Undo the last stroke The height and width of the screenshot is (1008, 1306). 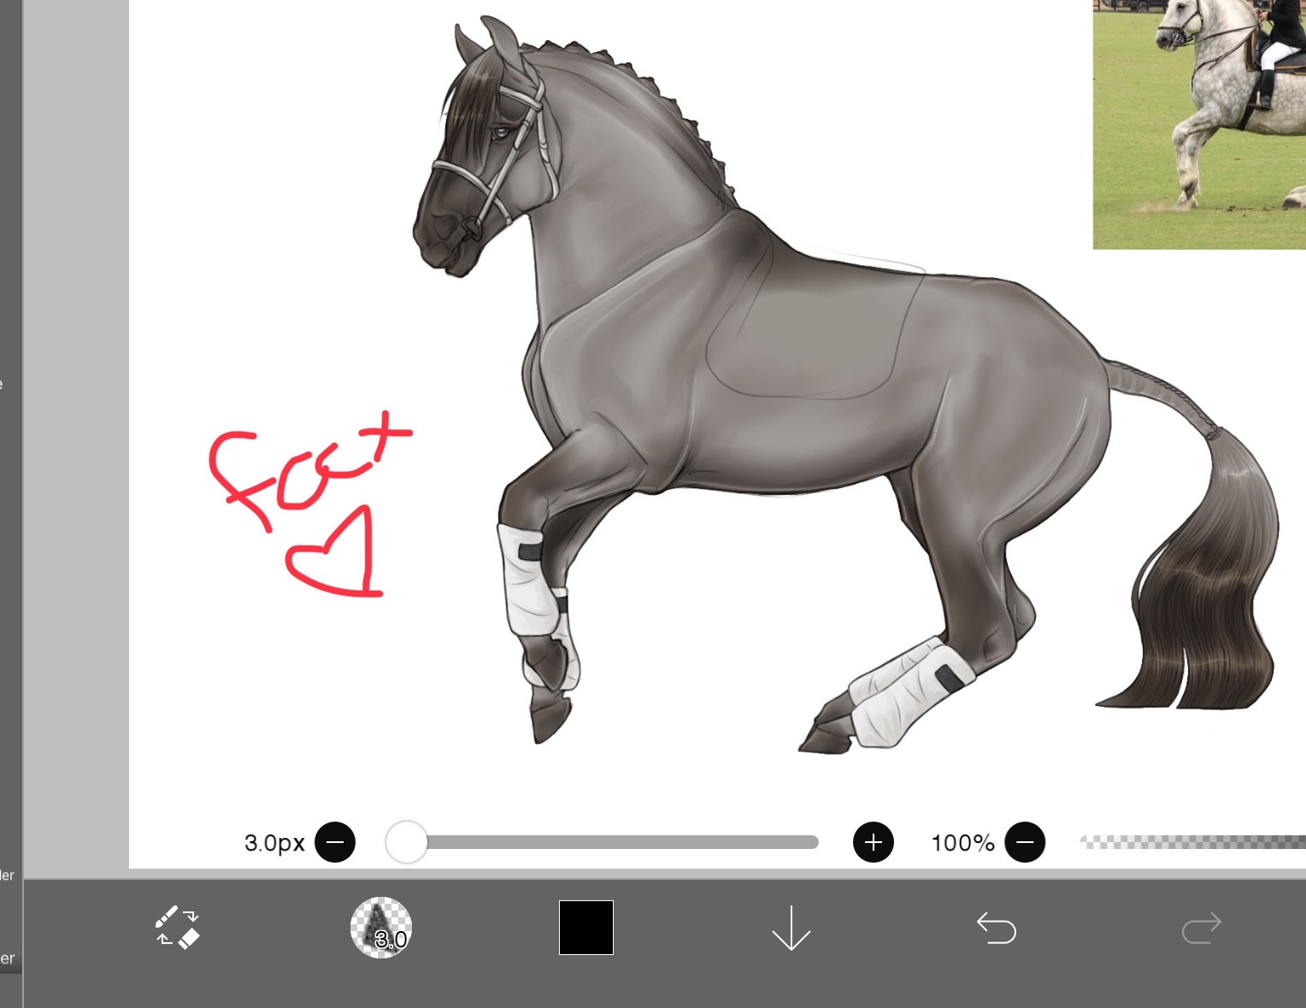coord(996,928)
